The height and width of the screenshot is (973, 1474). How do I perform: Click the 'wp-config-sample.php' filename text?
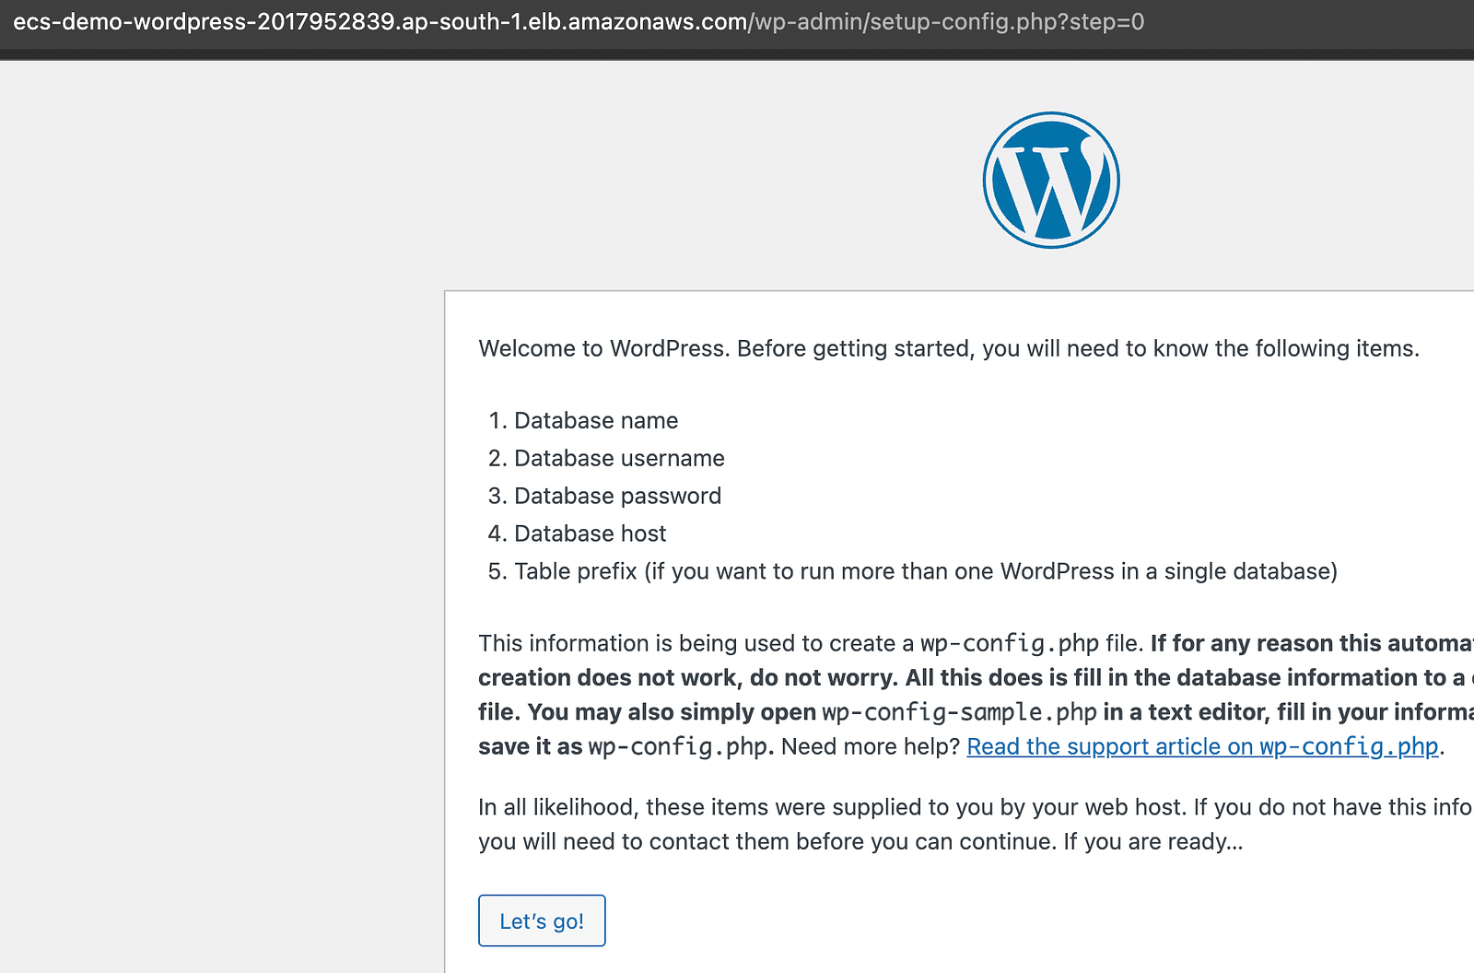(959, 712)
